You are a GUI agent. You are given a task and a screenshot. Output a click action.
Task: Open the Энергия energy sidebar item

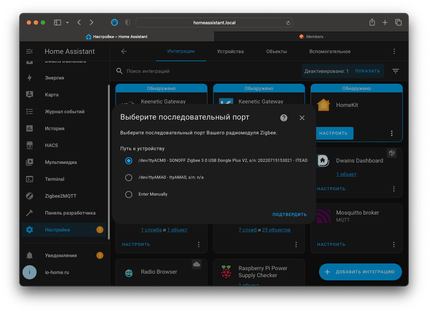pyautogui.click(x=55, y=78)
